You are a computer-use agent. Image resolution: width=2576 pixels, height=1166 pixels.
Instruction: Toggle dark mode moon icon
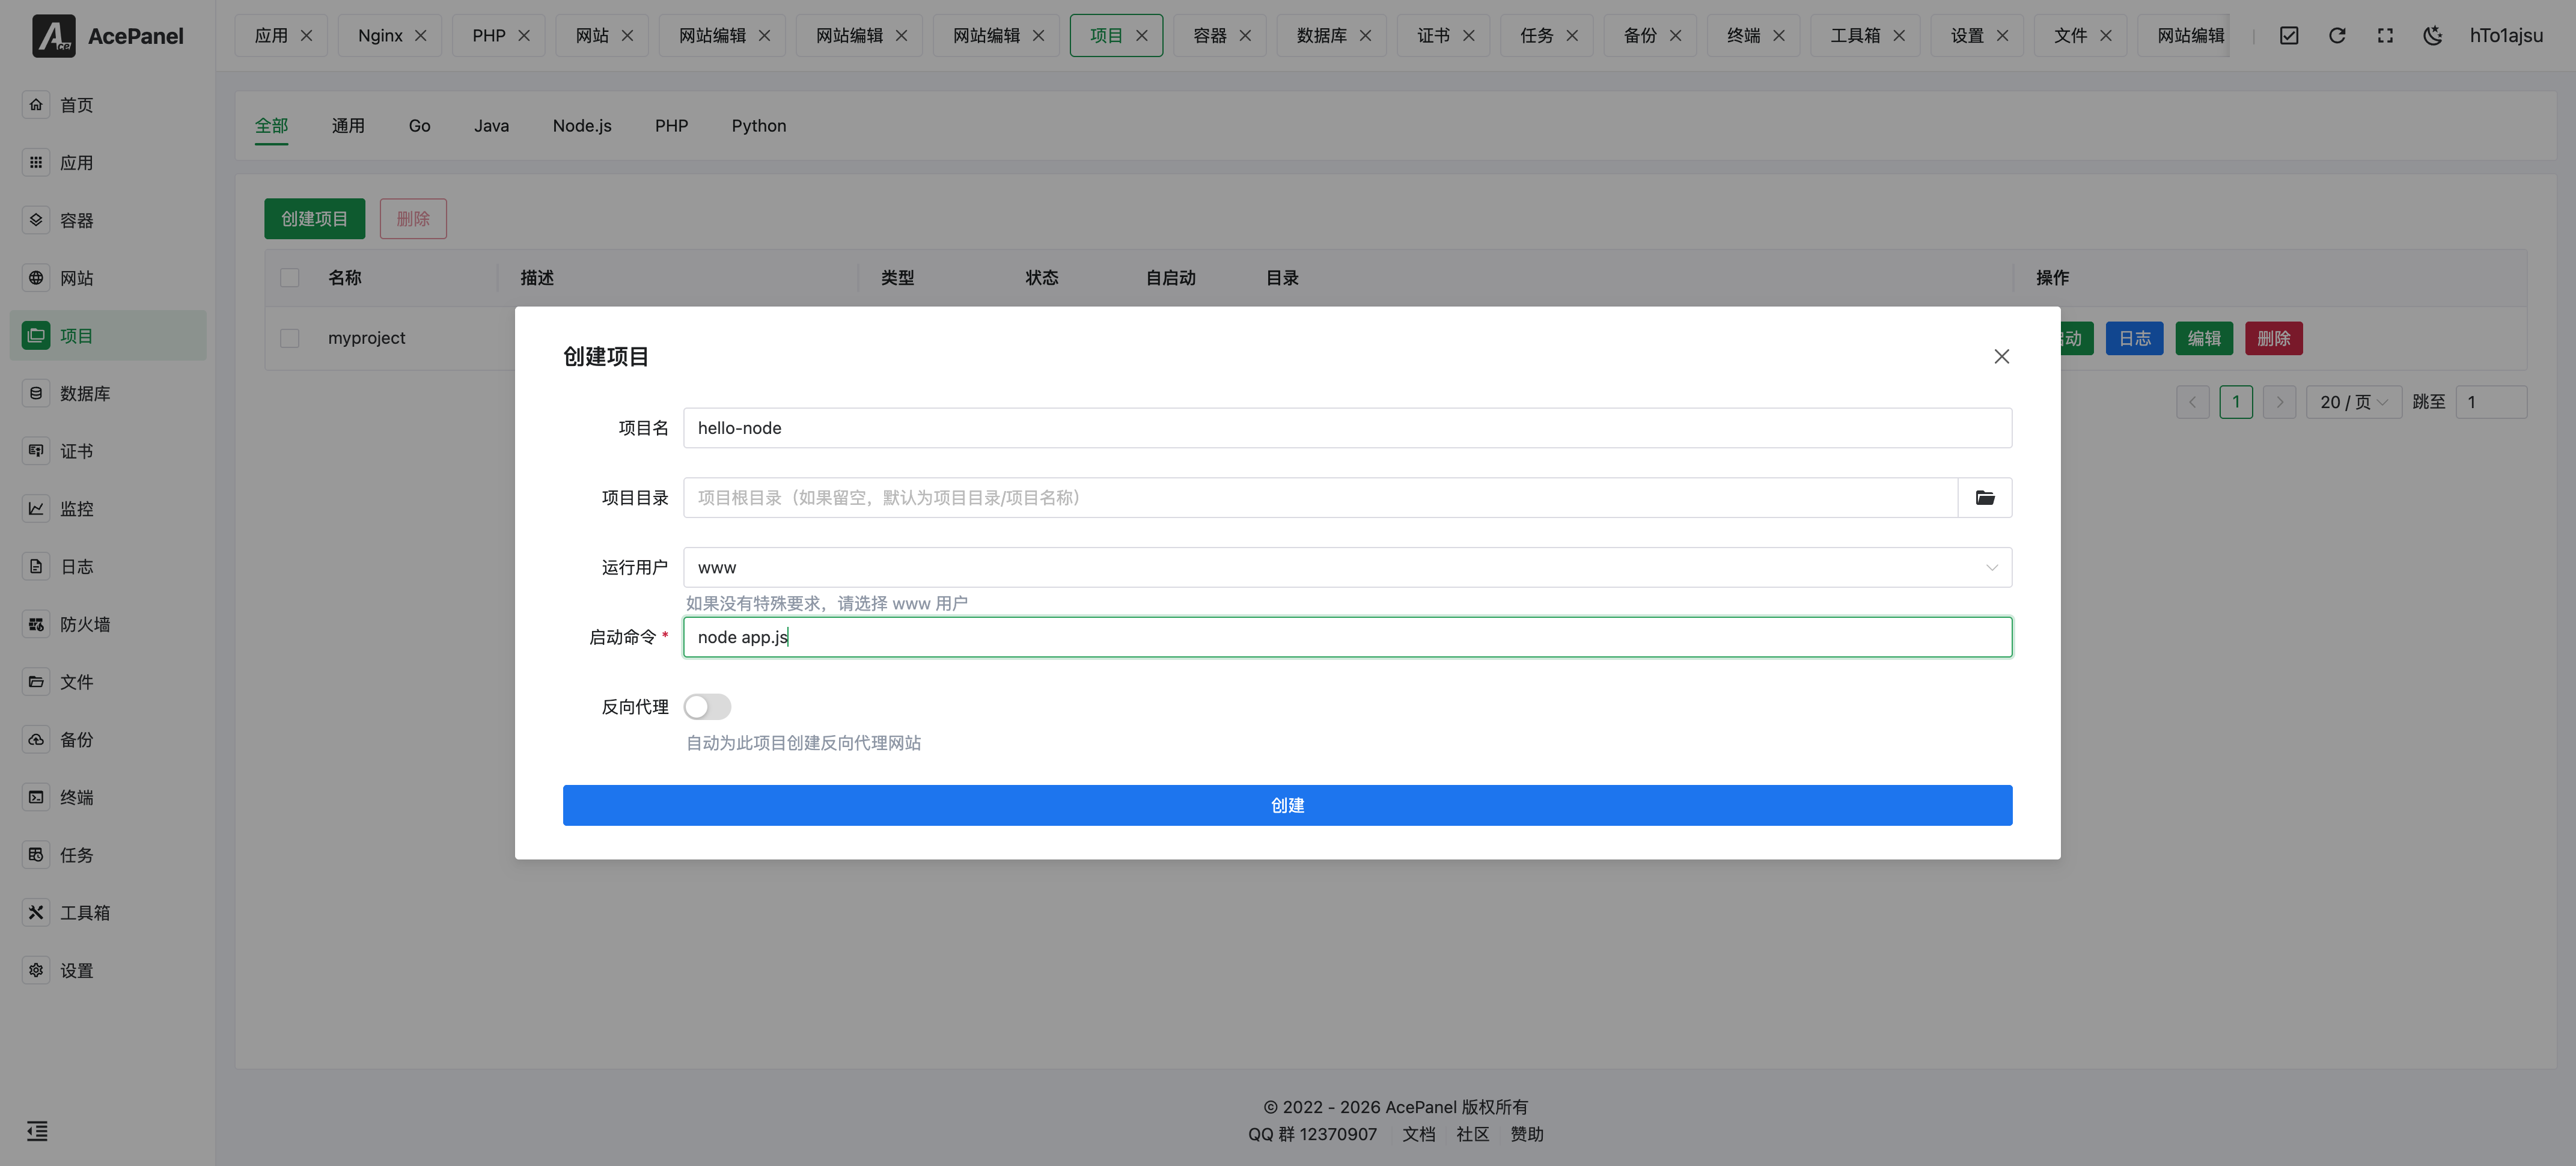(x=2432, y=36)
